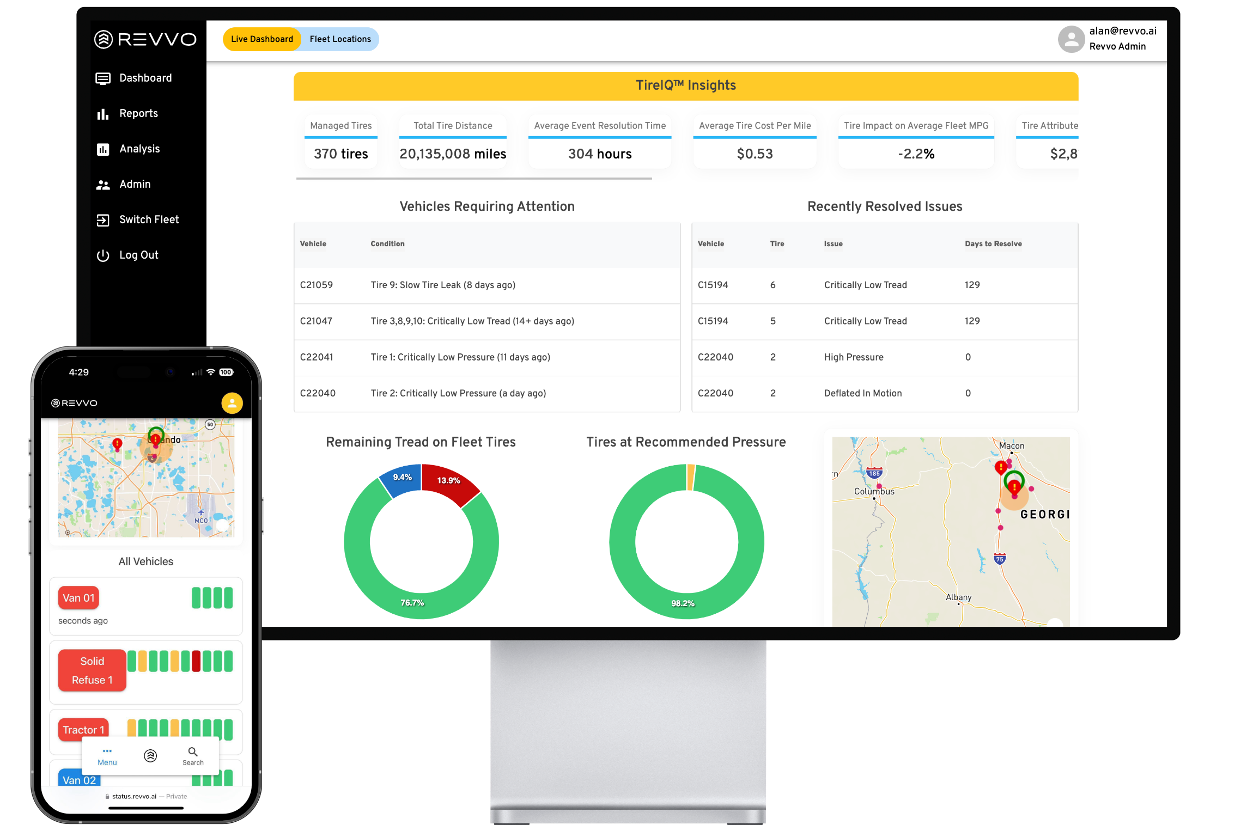Image resolution: width=1253 pixels, height=831 pixels.
Task: Tap the dark red tire bar on Solid Refuse 1
Action: pyautogui.click(x=196, y=661)
